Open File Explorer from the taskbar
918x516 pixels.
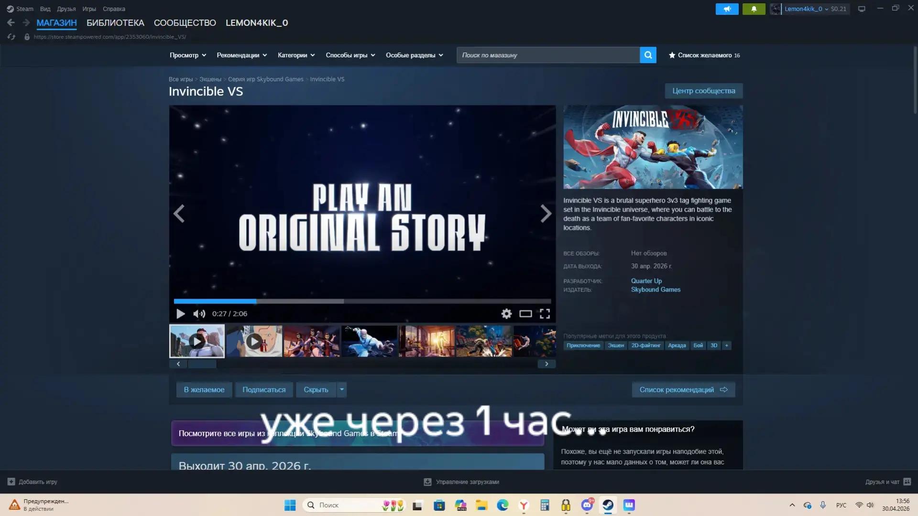point(481,505)
